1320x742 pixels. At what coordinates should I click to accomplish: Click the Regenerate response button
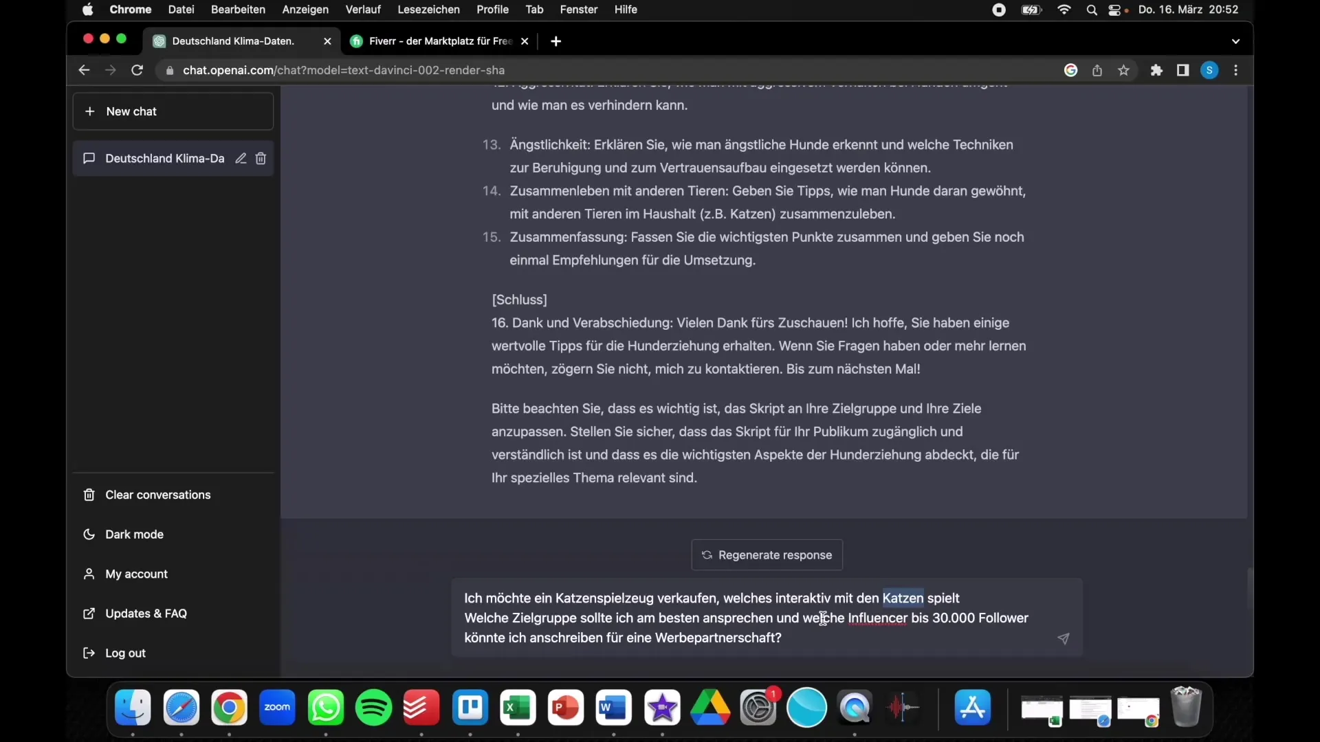click(x=767, y=554)
